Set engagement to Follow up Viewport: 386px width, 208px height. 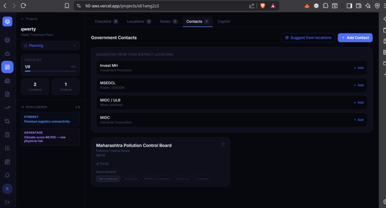tap(182, 179)
